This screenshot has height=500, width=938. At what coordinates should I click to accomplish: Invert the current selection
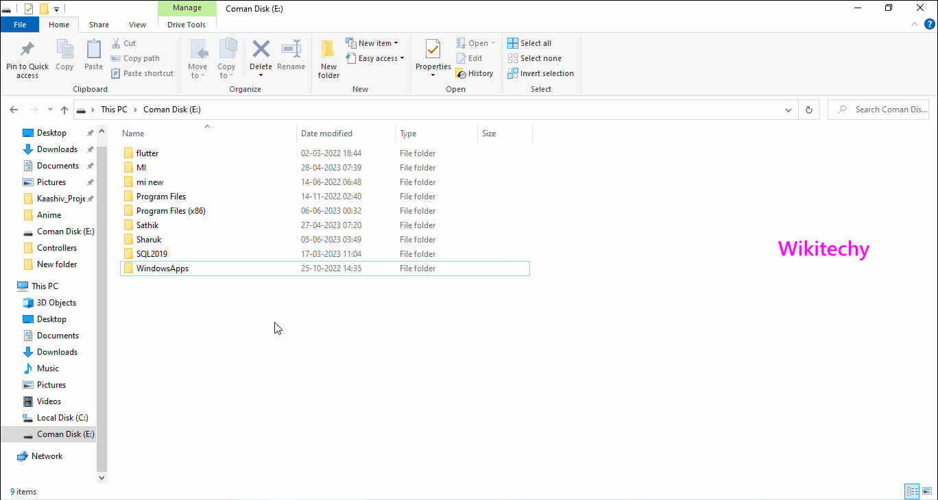point(540,73)
